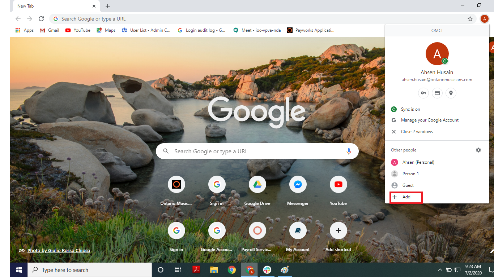Open File Explorer from taskbar

214,270
